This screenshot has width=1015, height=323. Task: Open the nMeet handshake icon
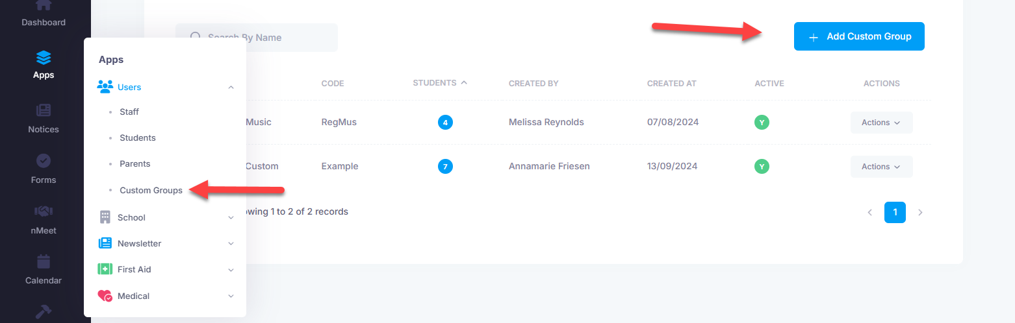pos(44,219)
